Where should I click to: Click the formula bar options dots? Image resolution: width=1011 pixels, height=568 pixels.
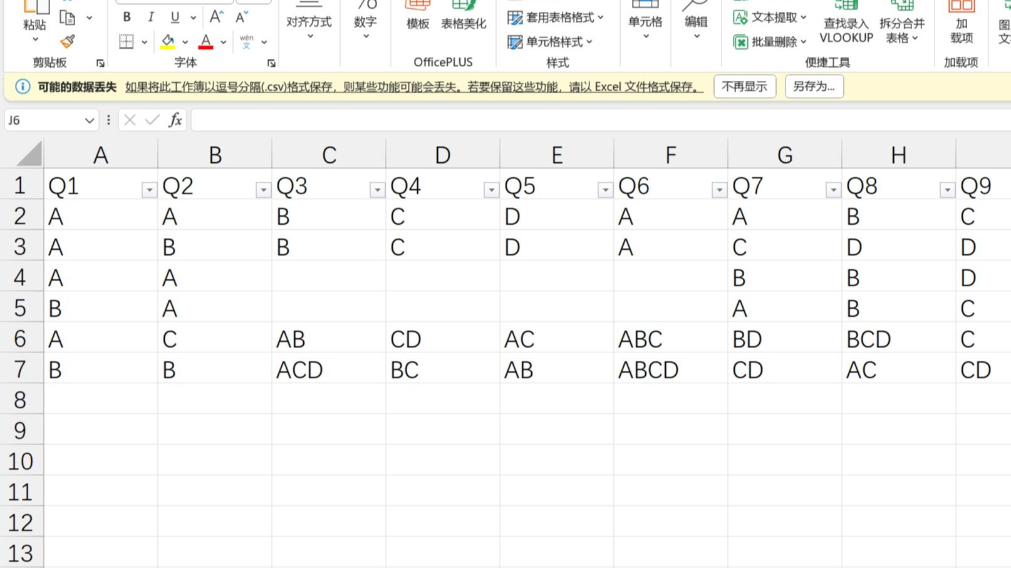pos(108,120)
